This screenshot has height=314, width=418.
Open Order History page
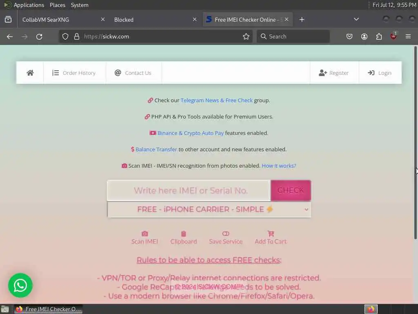tap(74, 73)
